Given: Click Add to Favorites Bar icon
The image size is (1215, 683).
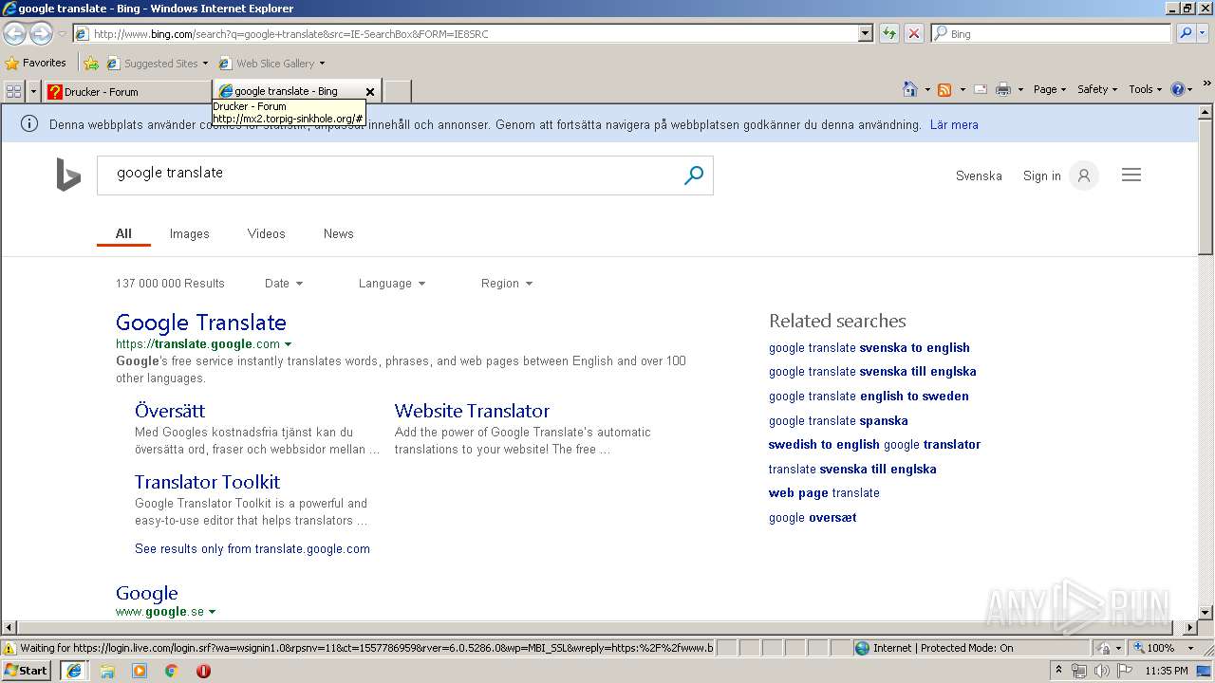Looking at the screenshot, I should point(90,64).
